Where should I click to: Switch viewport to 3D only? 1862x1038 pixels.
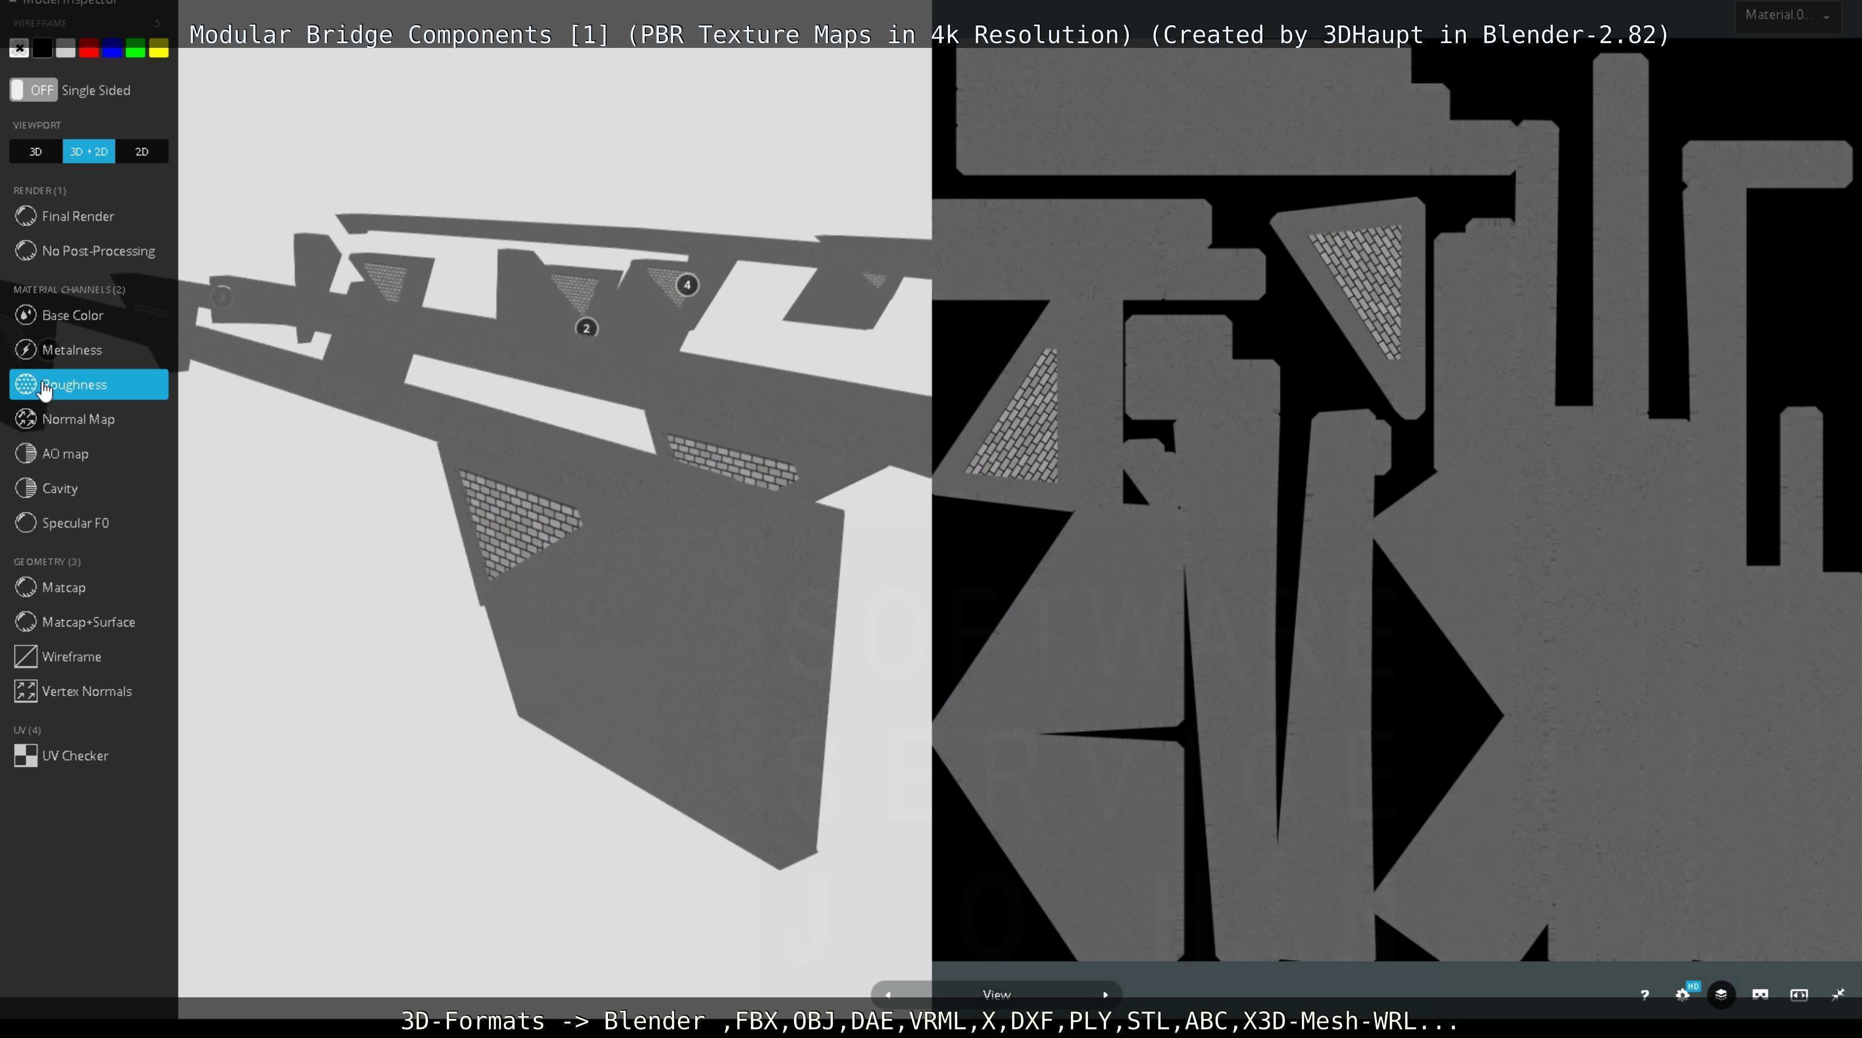coord(35,152)
